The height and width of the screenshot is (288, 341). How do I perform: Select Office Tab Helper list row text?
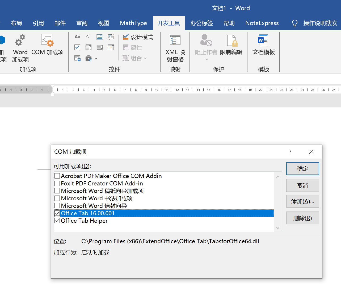tap(84, 221)
